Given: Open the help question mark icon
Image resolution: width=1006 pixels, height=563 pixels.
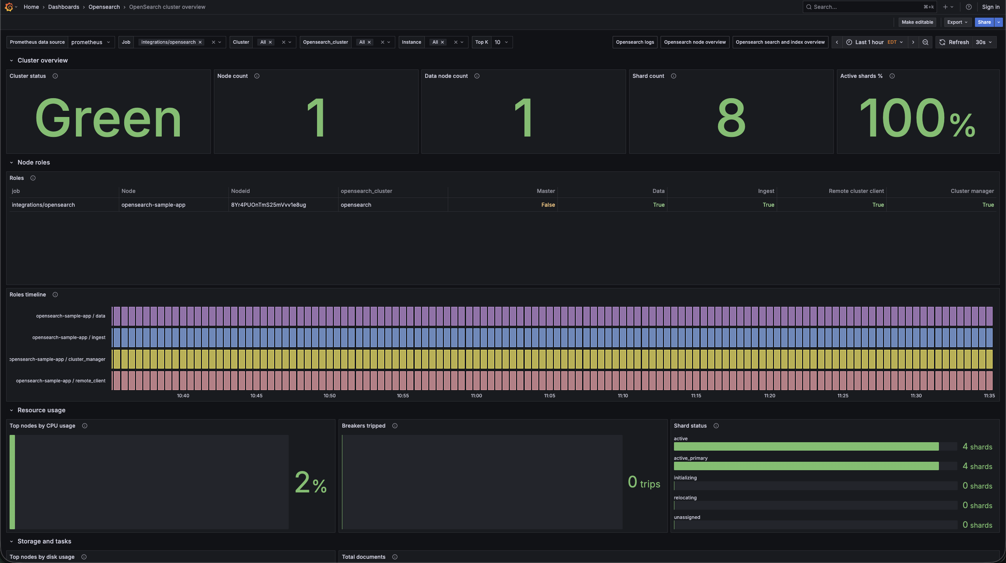Looking at the screenshot, I should pyautogui.click(x=968, y=7).
